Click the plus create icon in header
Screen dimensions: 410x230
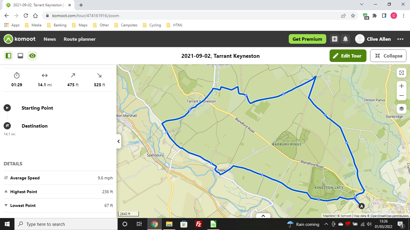[335, 39]
